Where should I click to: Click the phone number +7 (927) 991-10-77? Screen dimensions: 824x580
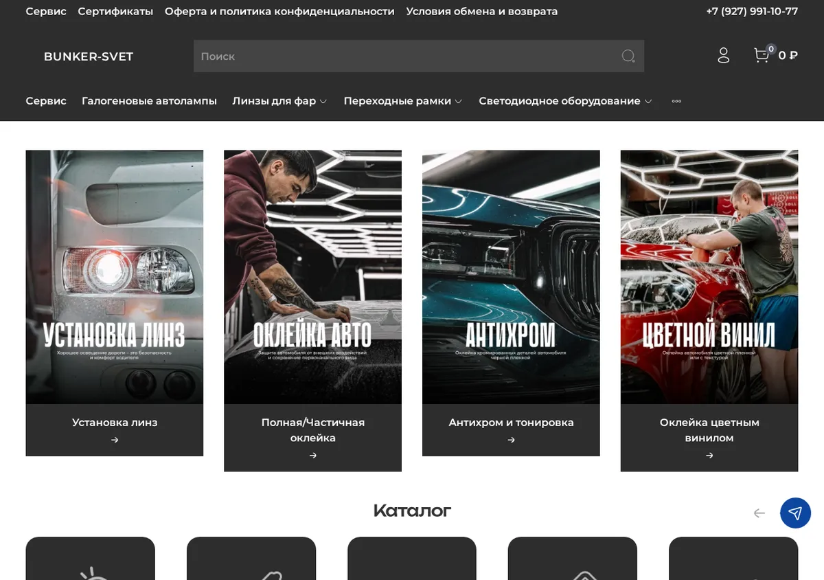pyautogui.click(x=752, y=12)
